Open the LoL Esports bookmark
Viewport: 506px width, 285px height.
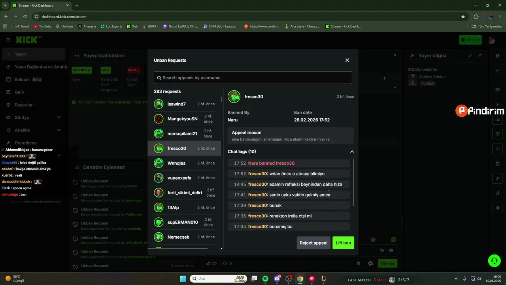pos(111,27)
